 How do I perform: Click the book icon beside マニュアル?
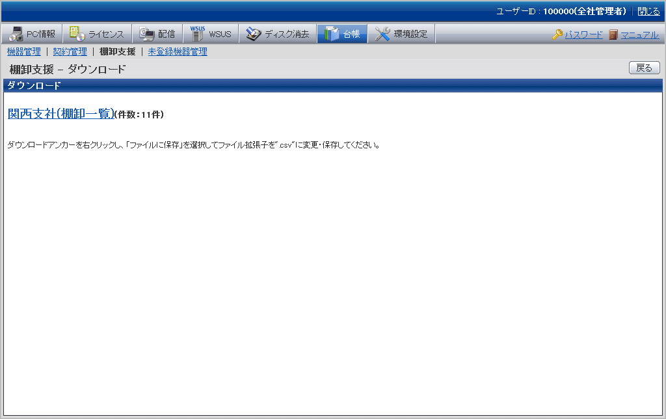coord(613,35)
